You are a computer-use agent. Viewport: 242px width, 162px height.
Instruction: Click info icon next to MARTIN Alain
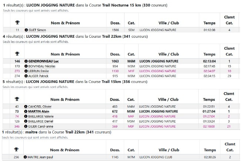pos(26,111)
